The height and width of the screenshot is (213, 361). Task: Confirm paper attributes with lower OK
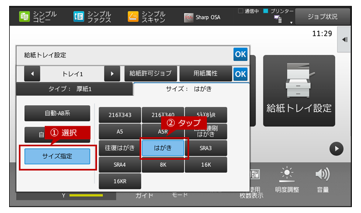pos(240,74)
